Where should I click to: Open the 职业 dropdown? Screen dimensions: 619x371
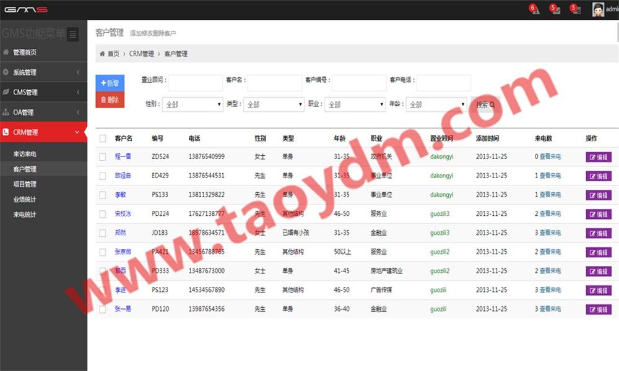(x=355, y=104)
